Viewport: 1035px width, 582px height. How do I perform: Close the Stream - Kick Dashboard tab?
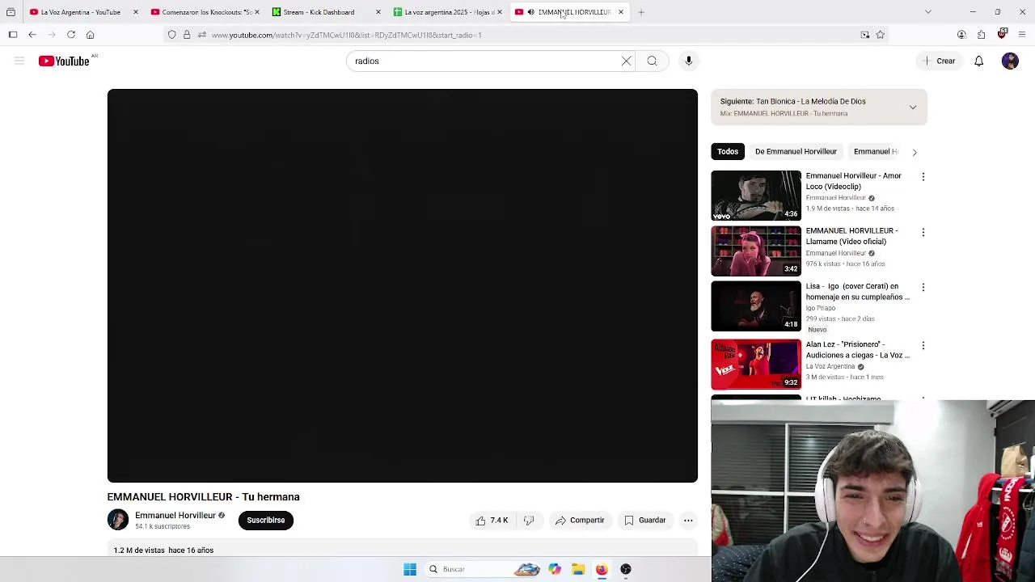(x=378, y=12)
